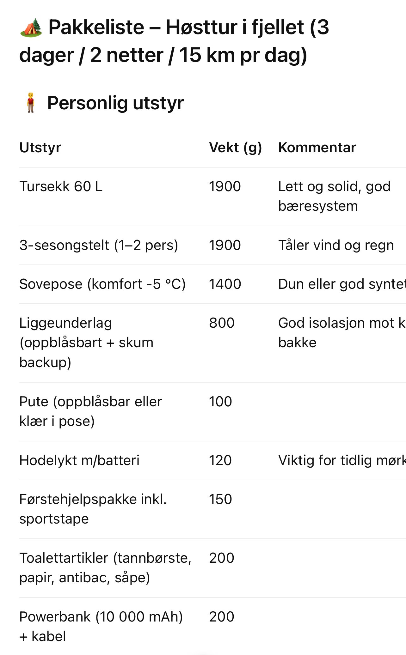Click the Pakkeliste page title
406x655 pixels.
(174, 41)
